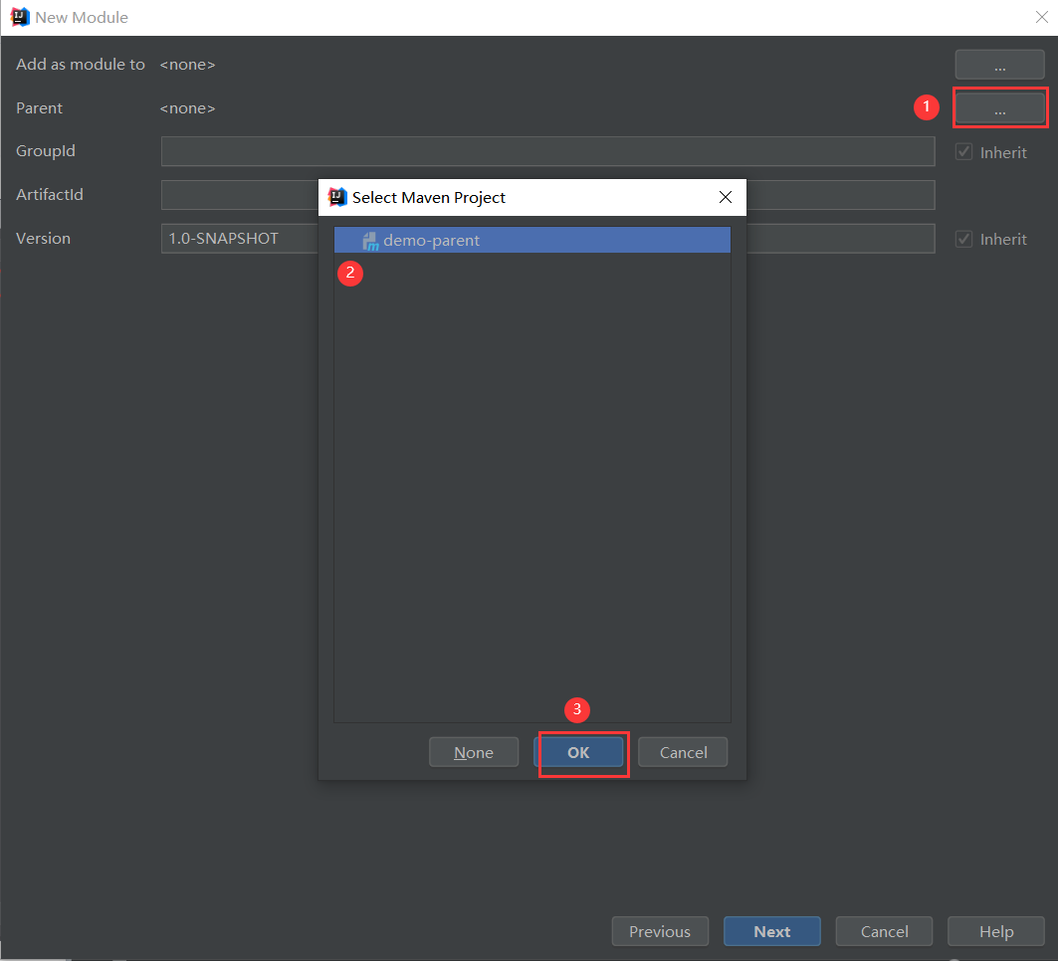The width and height of the screenshot is (1058, 961).
Task: Click the ArtifactId label
Action: point(49,194)
